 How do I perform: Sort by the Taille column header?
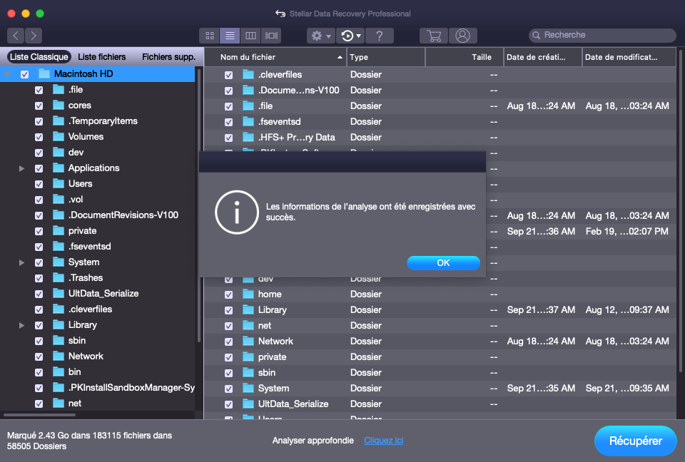point(465,57)
